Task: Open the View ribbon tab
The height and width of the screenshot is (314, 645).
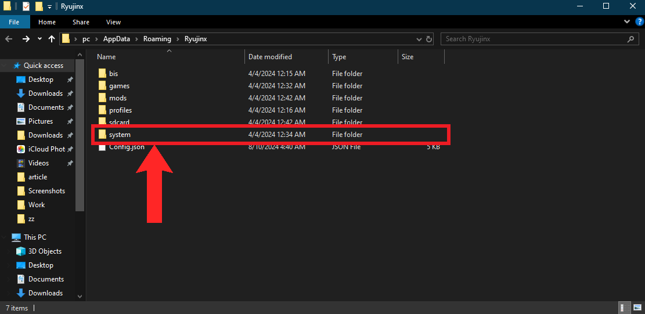Action: point(113,22)
